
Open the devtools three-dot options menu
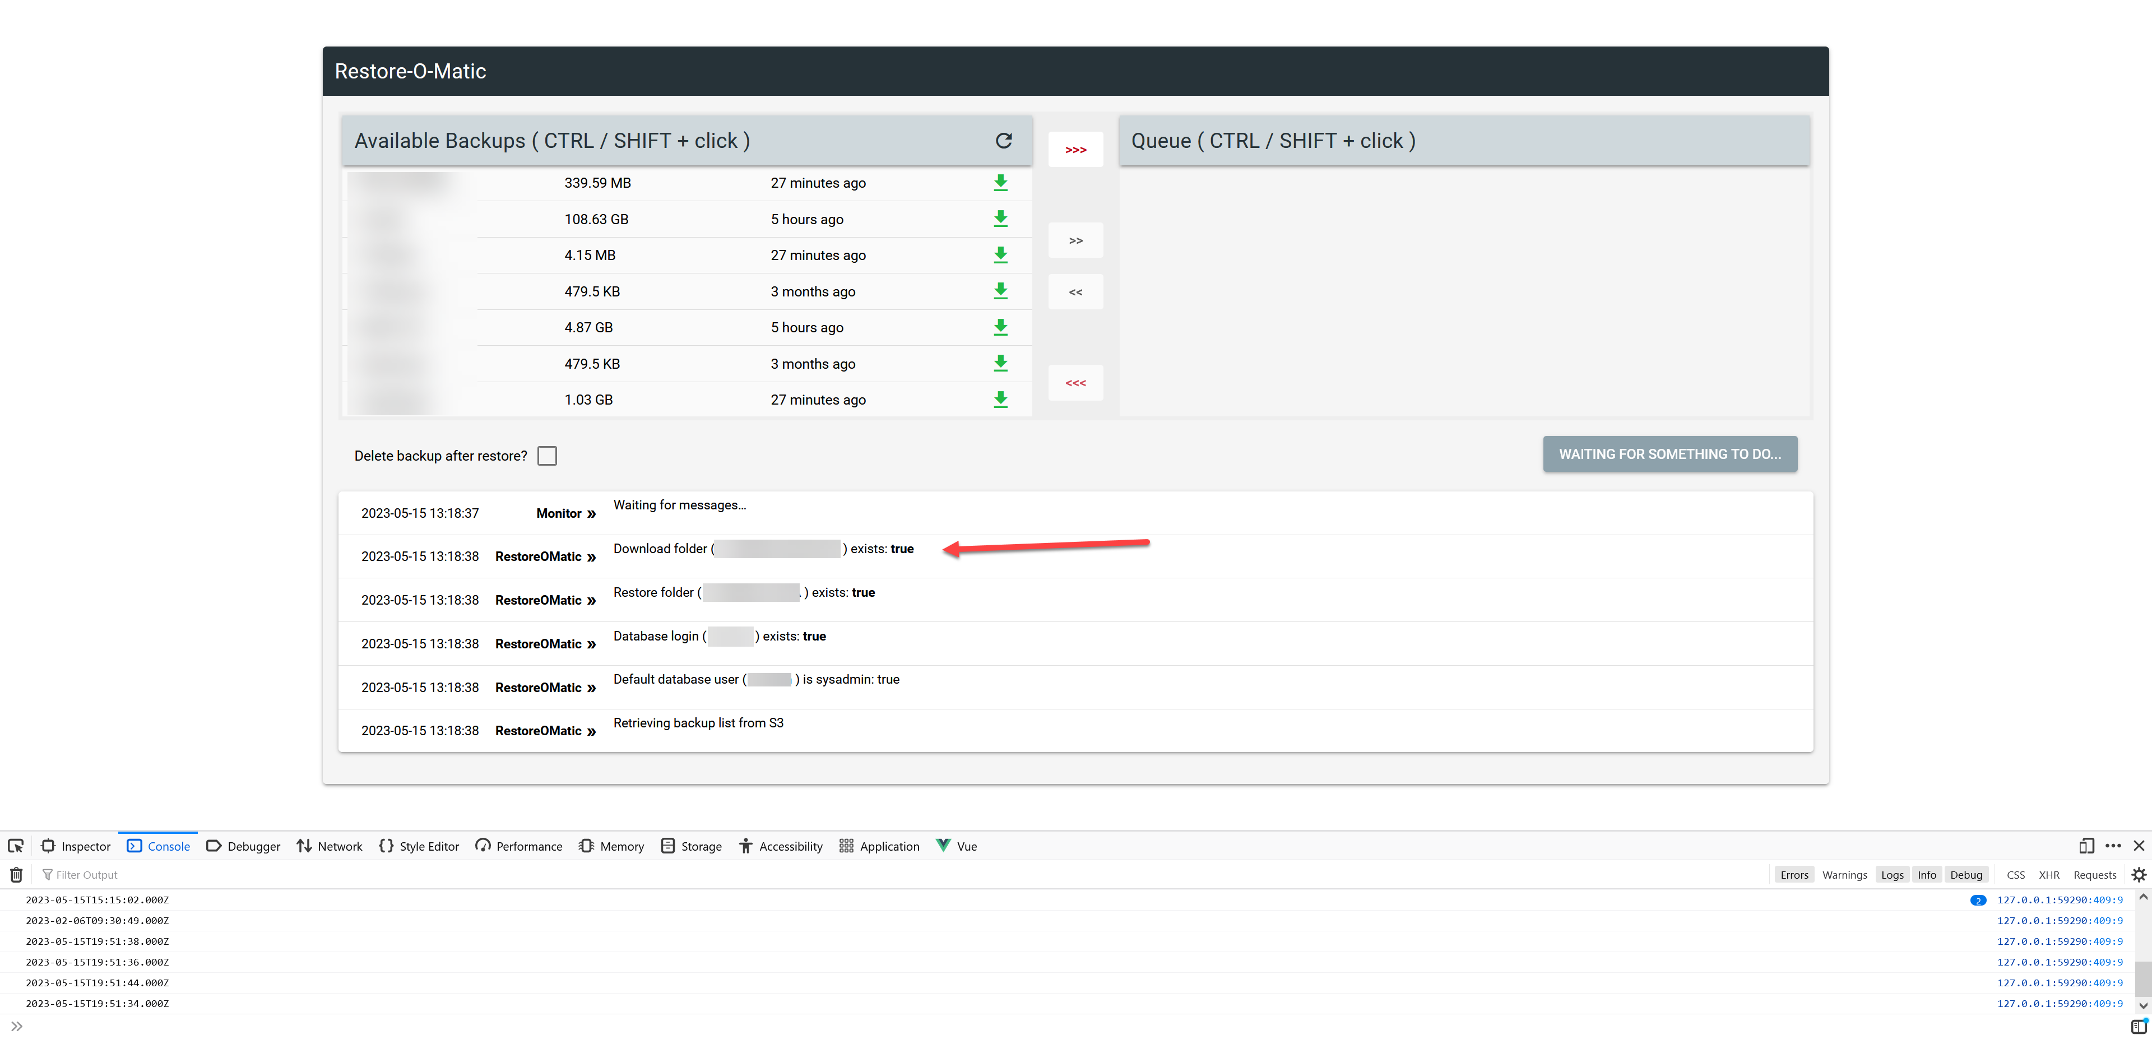point(2113,846)
